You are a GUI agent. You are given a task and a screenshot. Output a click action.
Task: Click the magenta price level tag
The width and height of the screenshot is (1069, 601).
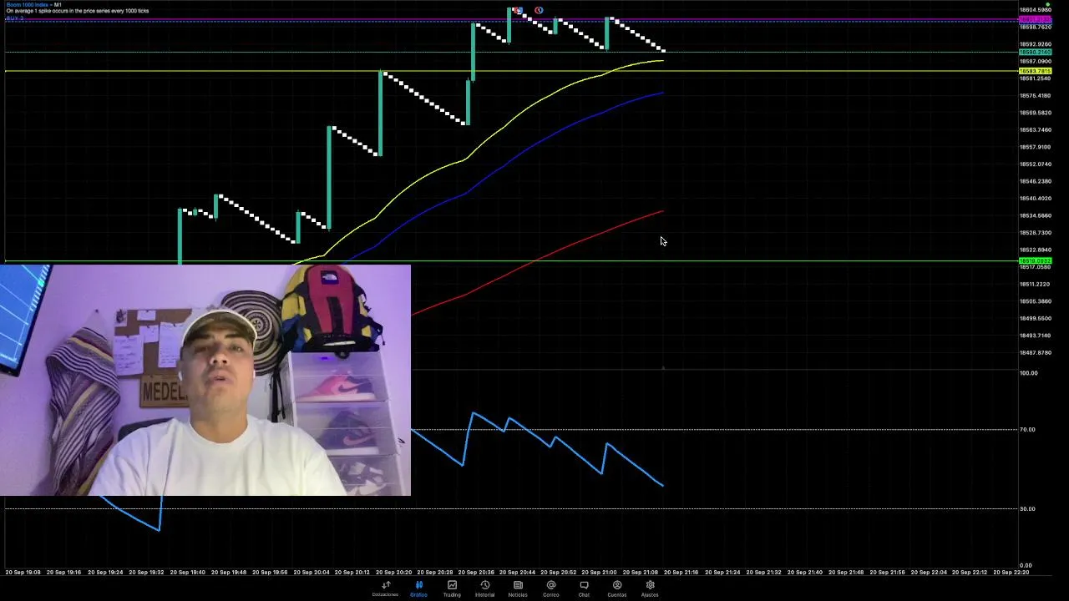click(1035, 19)
